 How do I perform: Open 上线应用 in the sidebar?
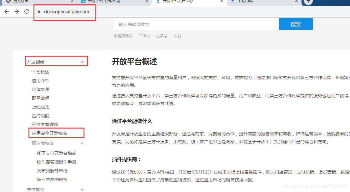[x=41, y=107]
